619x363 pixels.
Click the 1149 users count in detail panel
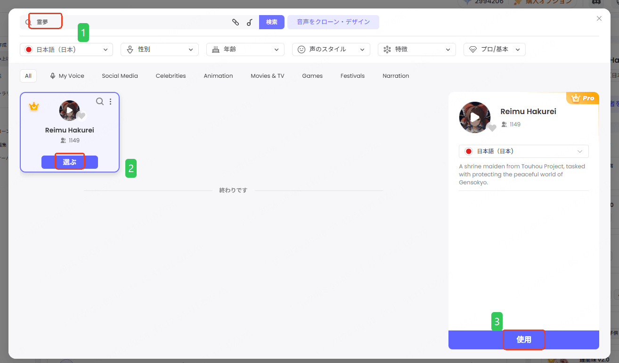(511, 124)
